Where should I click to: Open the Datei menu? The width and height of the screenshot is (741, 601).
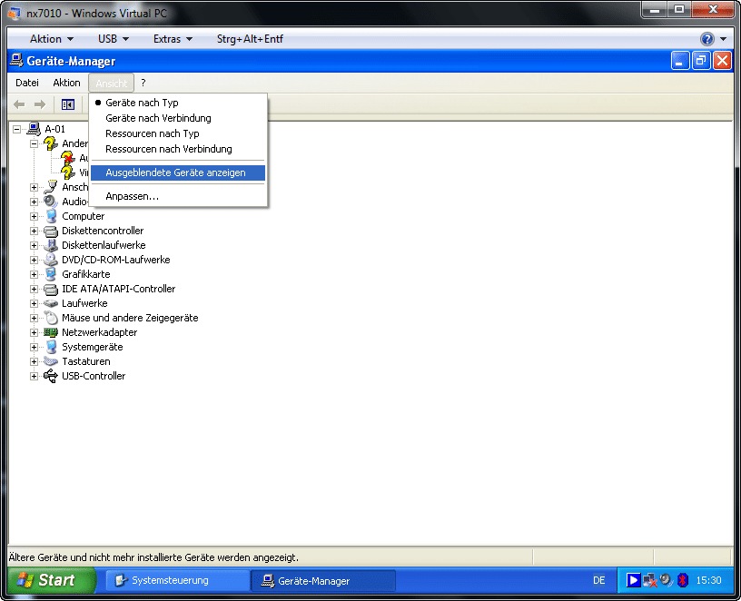click(x=27, y=83)
